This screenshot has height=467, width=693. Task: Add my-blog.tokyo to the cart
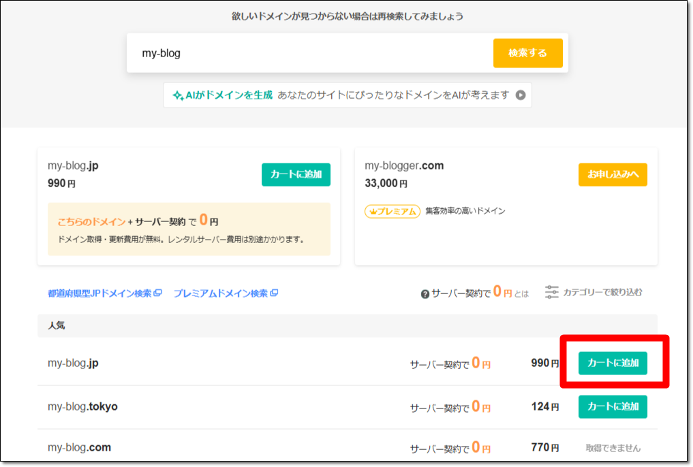[x=613, y=406]
